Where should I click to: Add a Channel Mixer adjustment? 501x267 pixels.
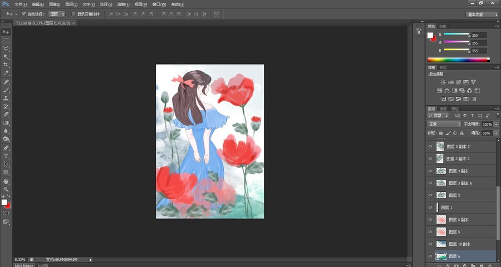[469, 91]
